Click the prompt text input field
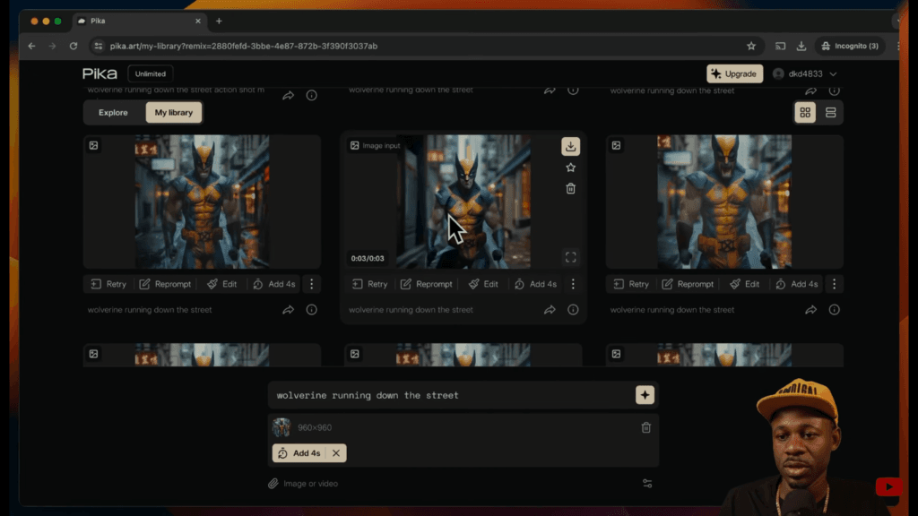The height and width of the screenshot is (516, 918). click(448, 395)
